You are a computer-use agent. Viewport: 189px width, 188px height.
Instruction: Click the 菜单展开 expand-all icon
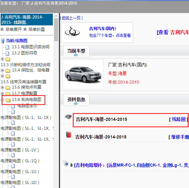pos(2,29)
